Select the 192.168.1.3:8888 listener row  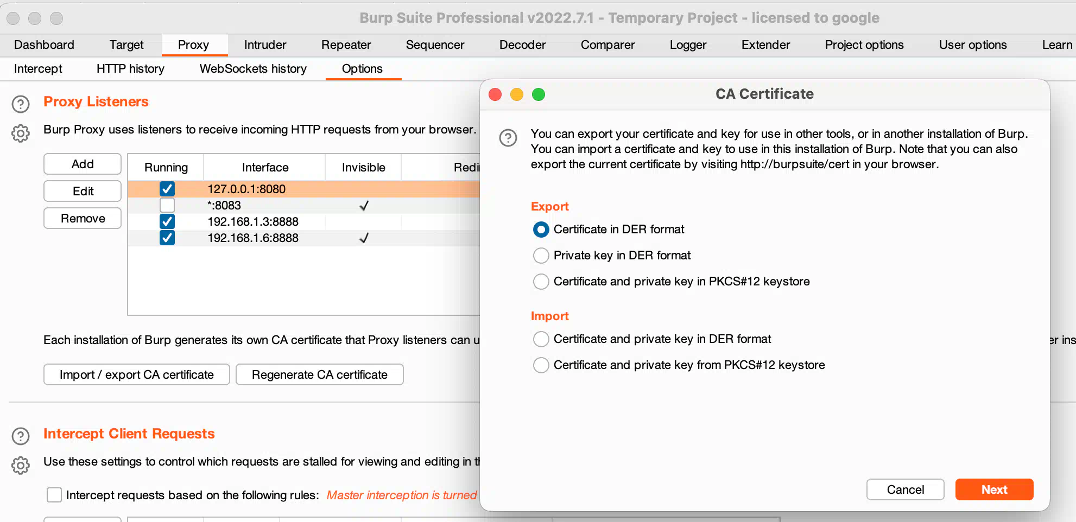pyautogui.click(x=304, y=221)
